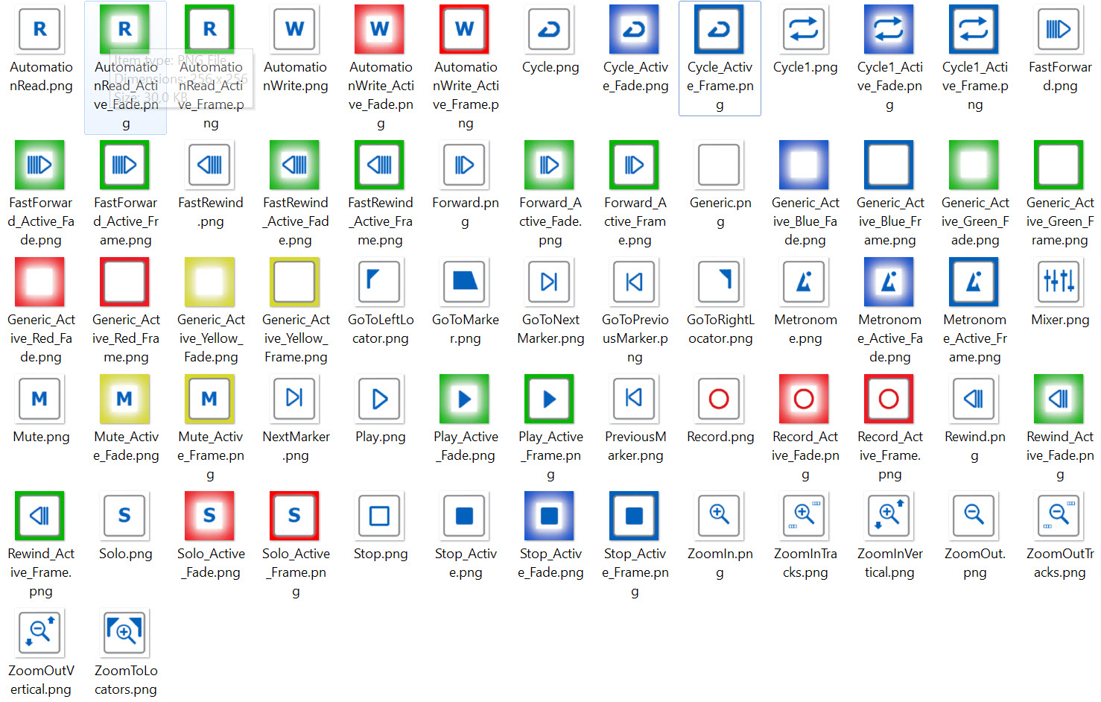Click the Record.png red circle icon

pyautogui.click(x=720, y=399)
